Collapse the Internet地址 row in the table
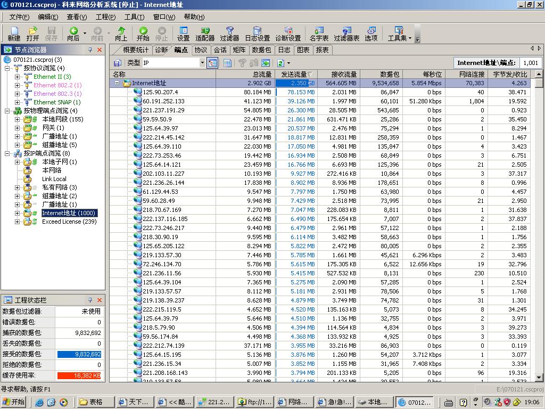 click(117, 83)
